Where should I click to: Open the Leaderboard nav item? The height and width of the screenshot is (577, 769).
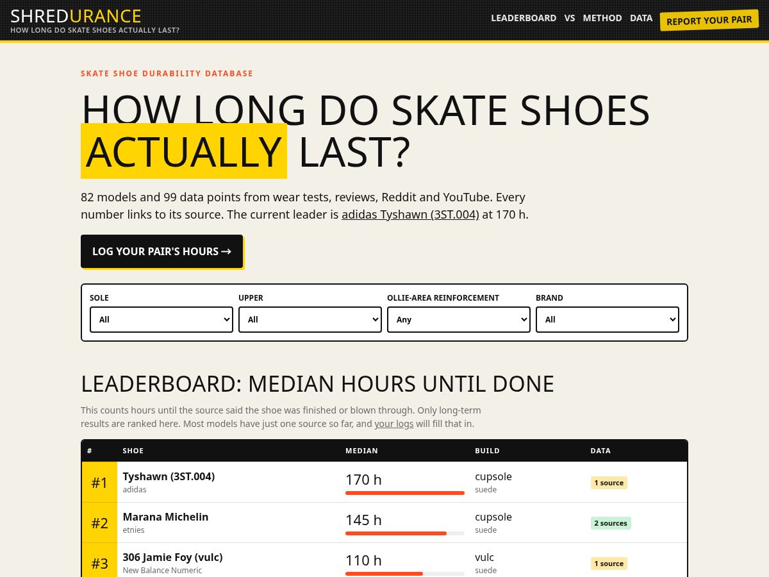click(x=524, y=18)
